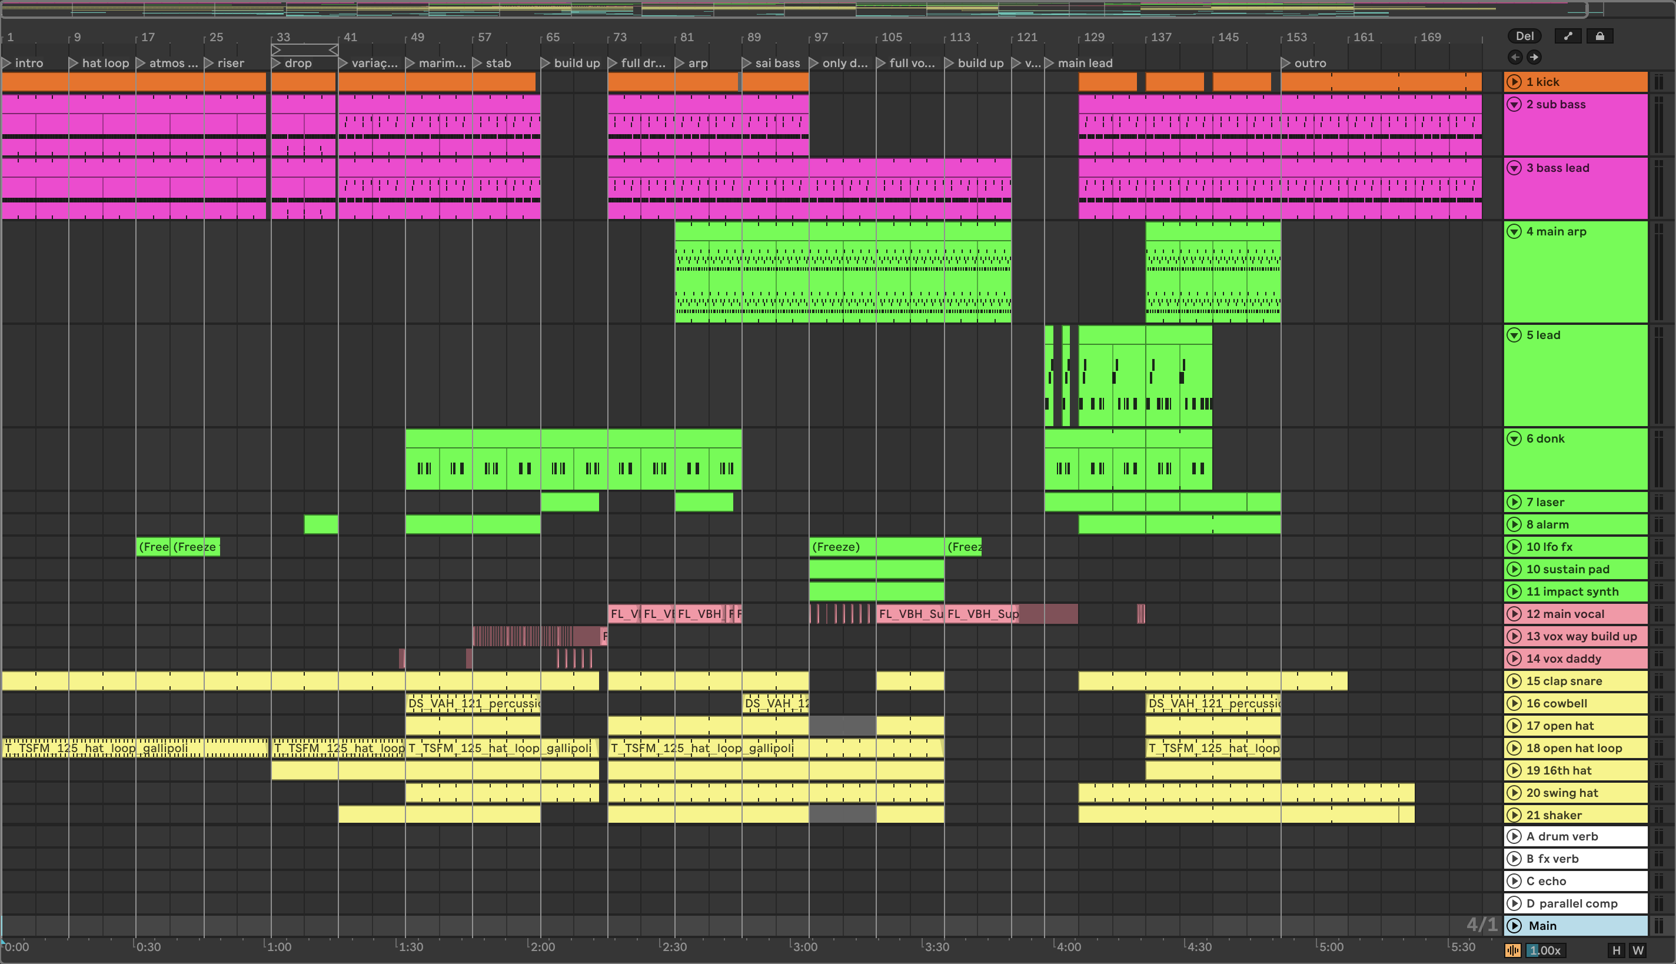The width and height of the screenshot is (1676, 964).
Task: Click fold arrow on 19 16th hat
Action: [1514, 771]
